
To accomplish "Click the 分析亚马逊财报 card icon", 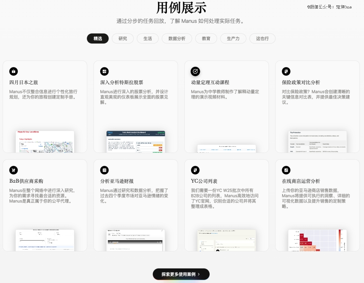I will click(x=104, y=170).
